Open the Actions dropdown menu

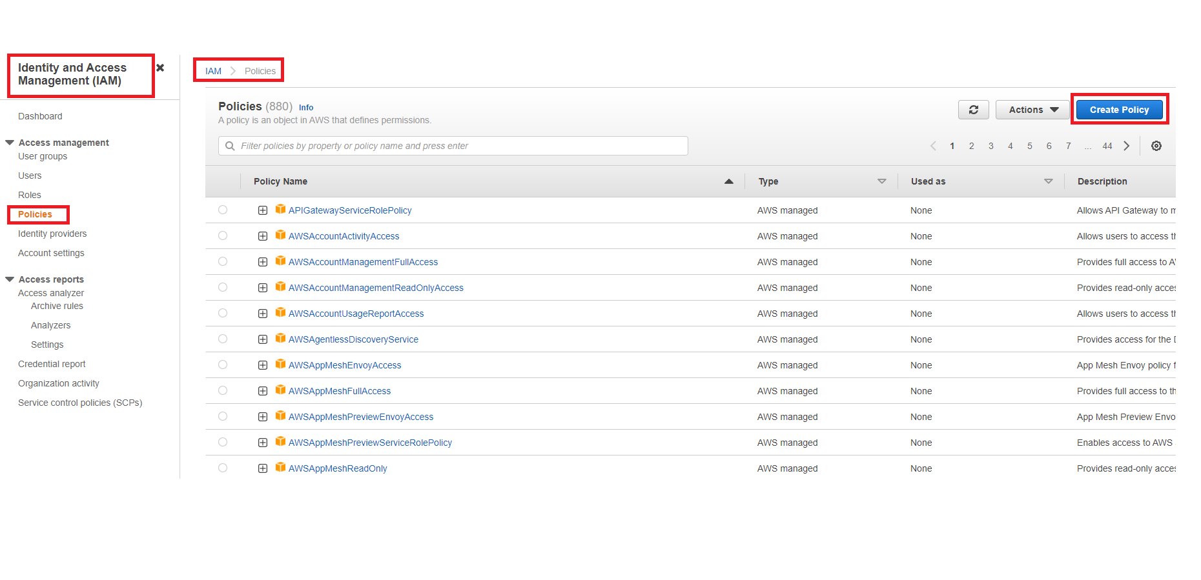[1032, 110]
